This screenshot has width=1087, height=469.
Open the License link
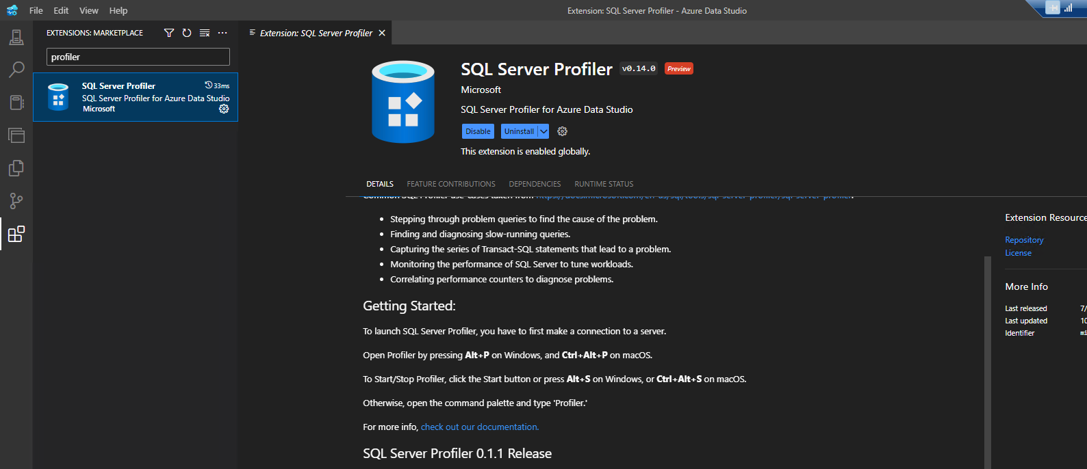1018,253
